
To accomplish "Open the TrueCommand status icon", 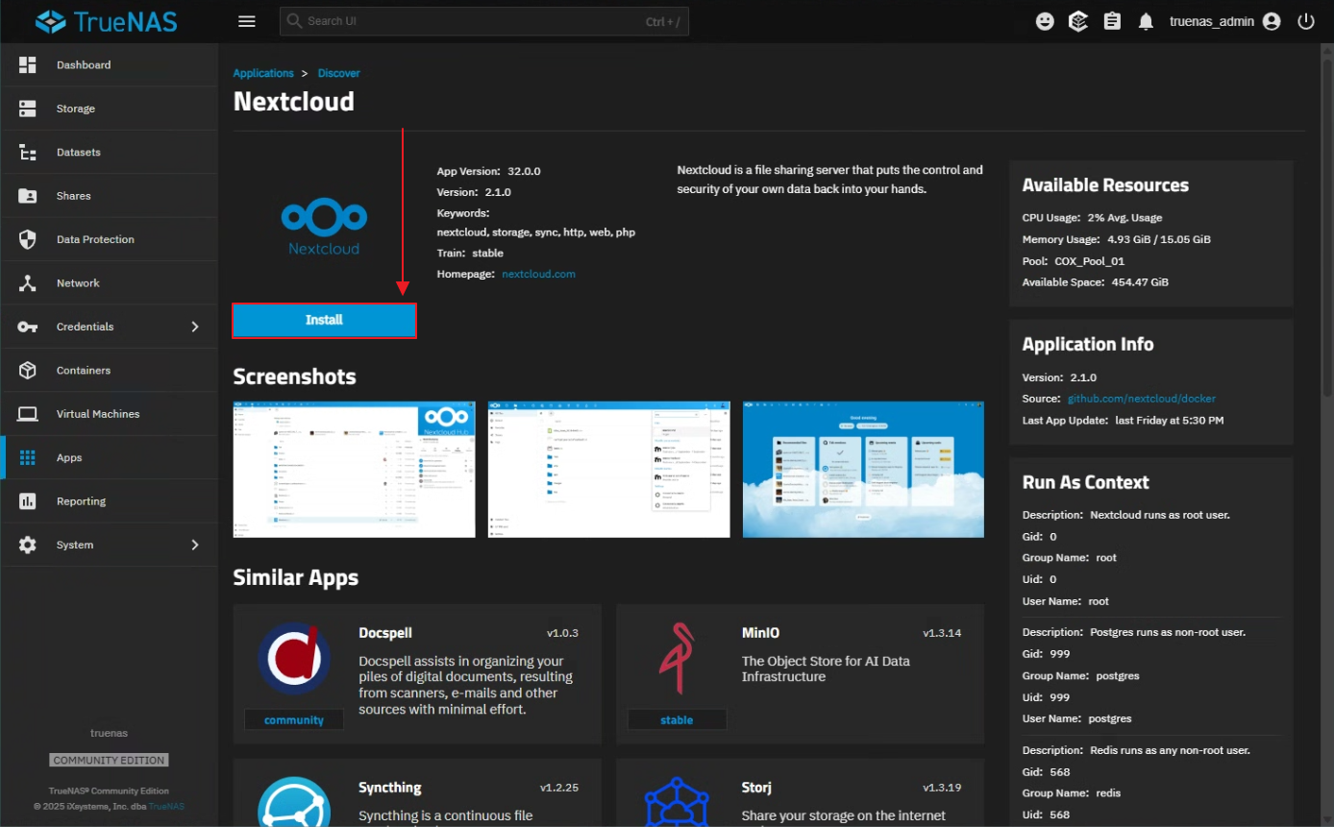I will (x=1078, y=21).
